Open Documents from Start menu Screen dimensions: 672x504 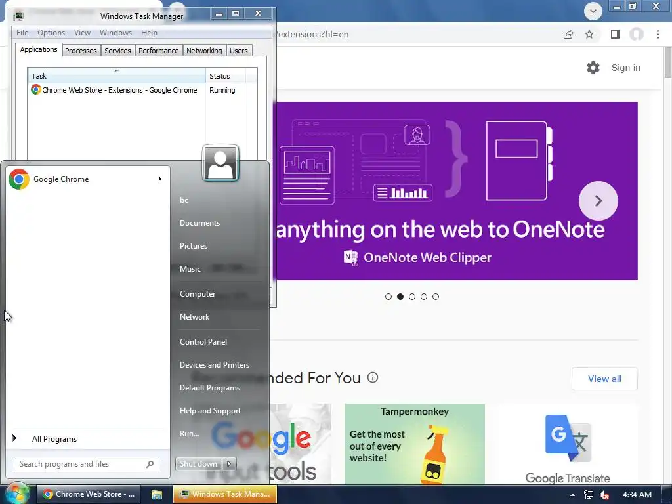[199, 223]
